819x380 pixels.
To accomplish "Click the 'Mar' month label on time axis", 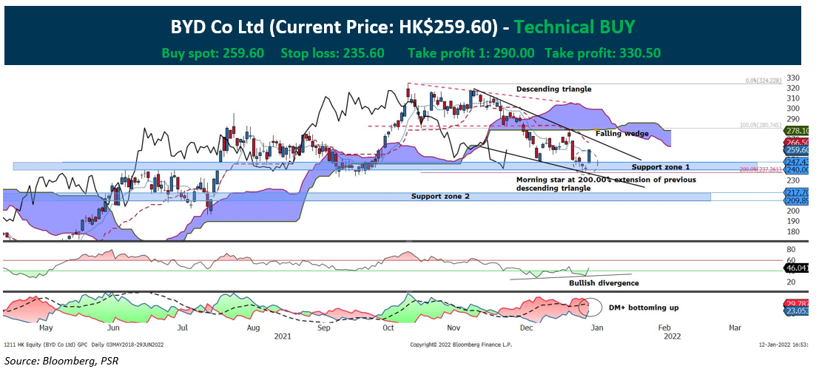I will click(735, 328).
